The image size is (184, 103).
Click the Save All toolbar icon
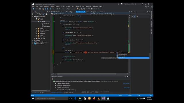[x=47, y=9]
